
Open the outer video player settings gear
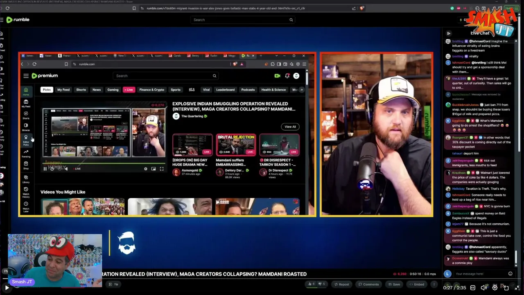pos(495,288)
